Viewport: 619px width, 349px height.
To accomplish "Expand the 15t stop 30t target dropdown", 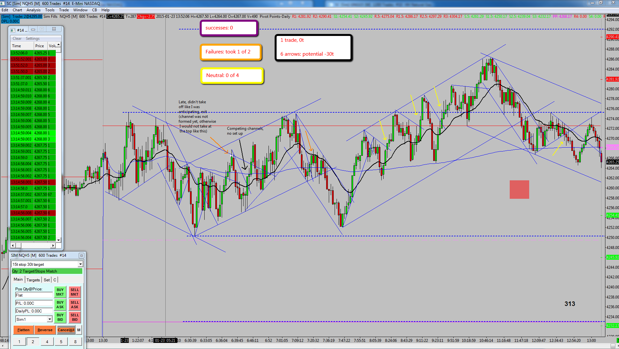I will click(x=80, y=265).
